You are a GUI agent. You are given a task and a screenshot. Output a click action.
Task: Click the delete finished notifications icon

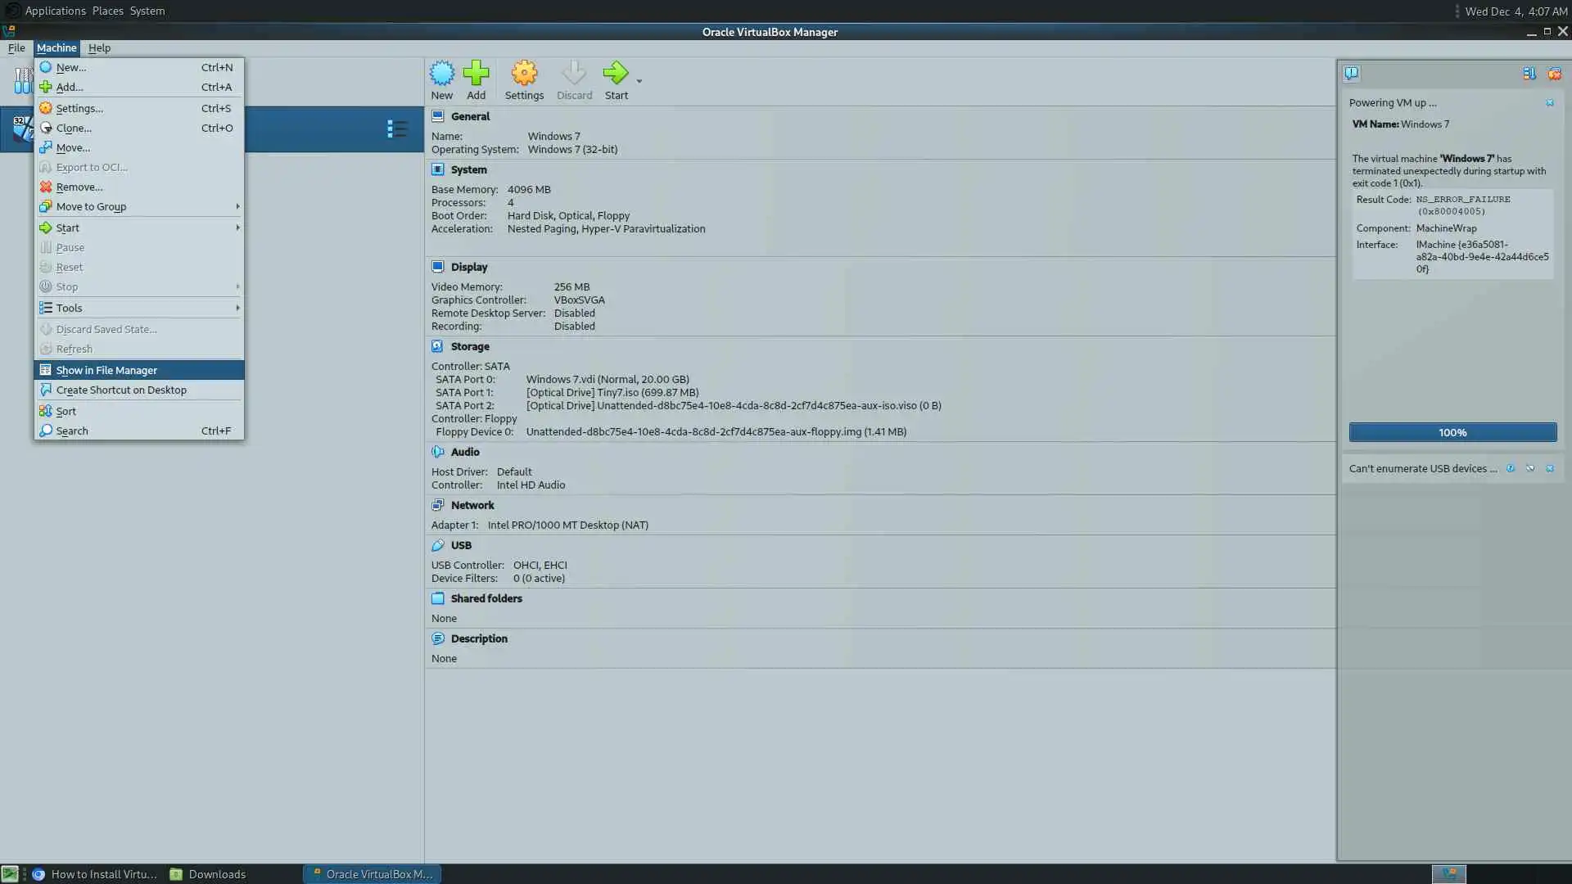[x=1554, y=74]
